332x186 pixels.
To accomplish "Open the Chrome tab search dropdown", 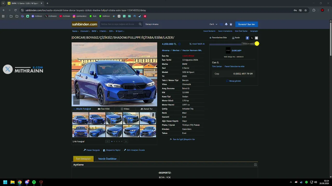I will [3, 3].
